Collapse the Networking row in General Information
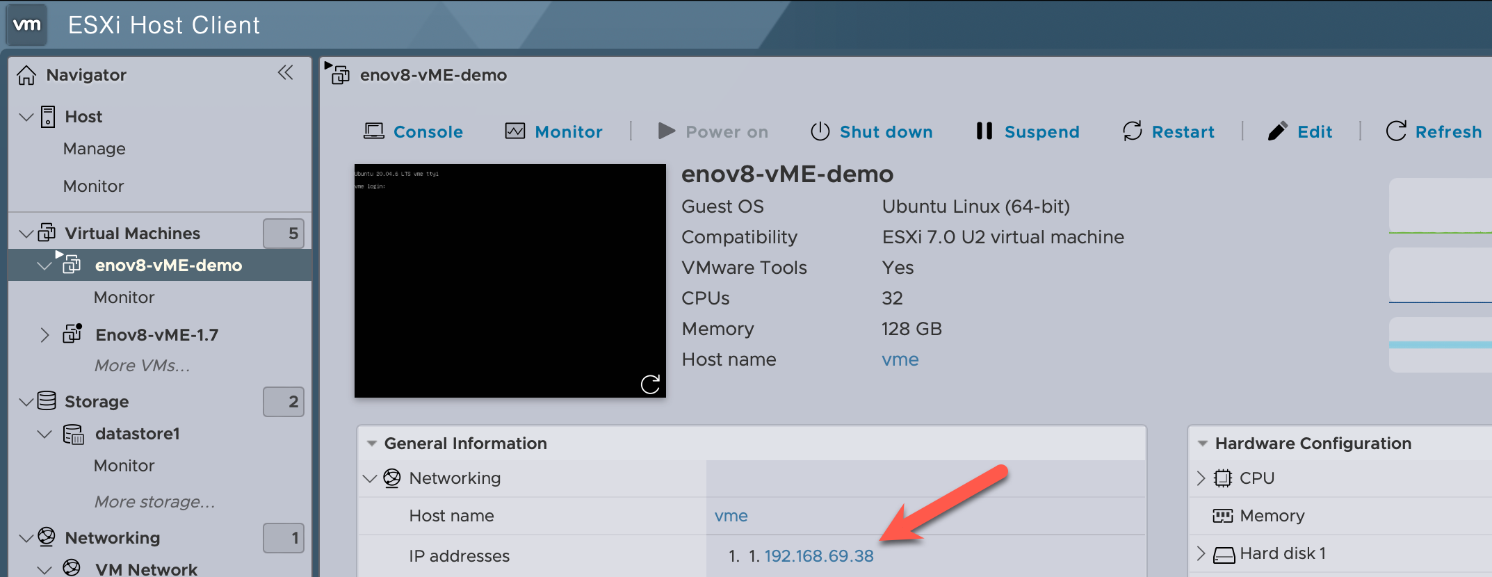 370,478
